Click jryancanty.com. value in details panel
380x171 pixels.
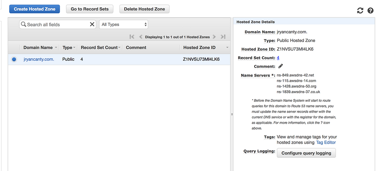click(x=292, y=32)
